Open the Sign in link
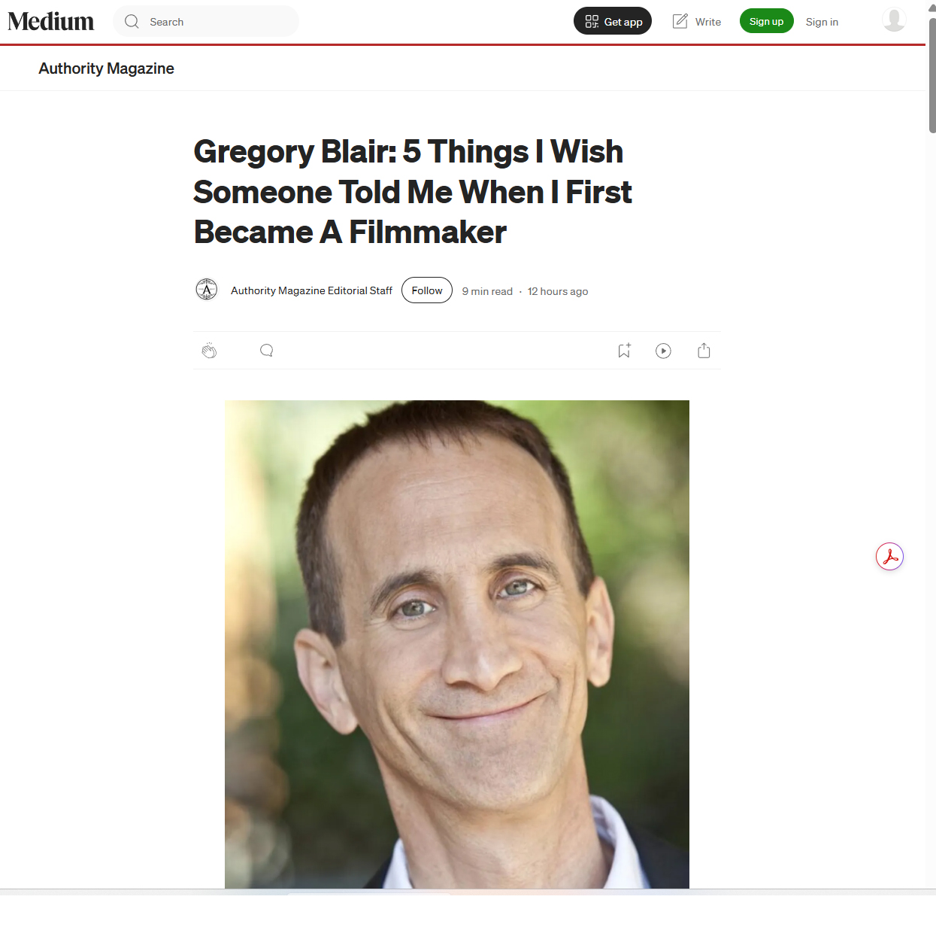Screen dimensions: 936x936 point(822,22)
